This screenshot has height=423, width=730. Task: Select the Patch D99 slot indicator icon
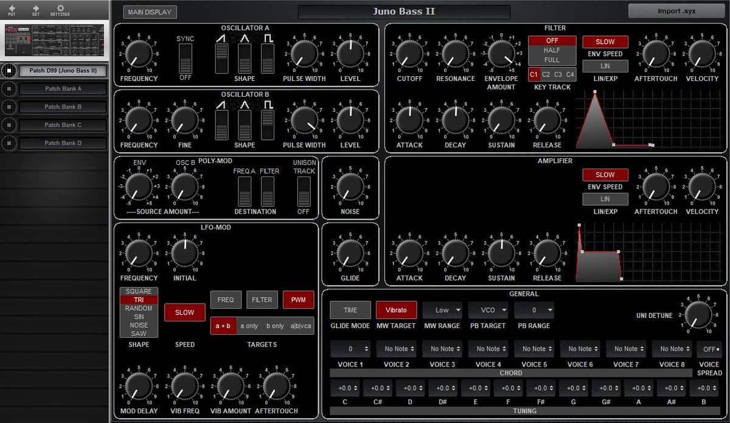[9, 71]
